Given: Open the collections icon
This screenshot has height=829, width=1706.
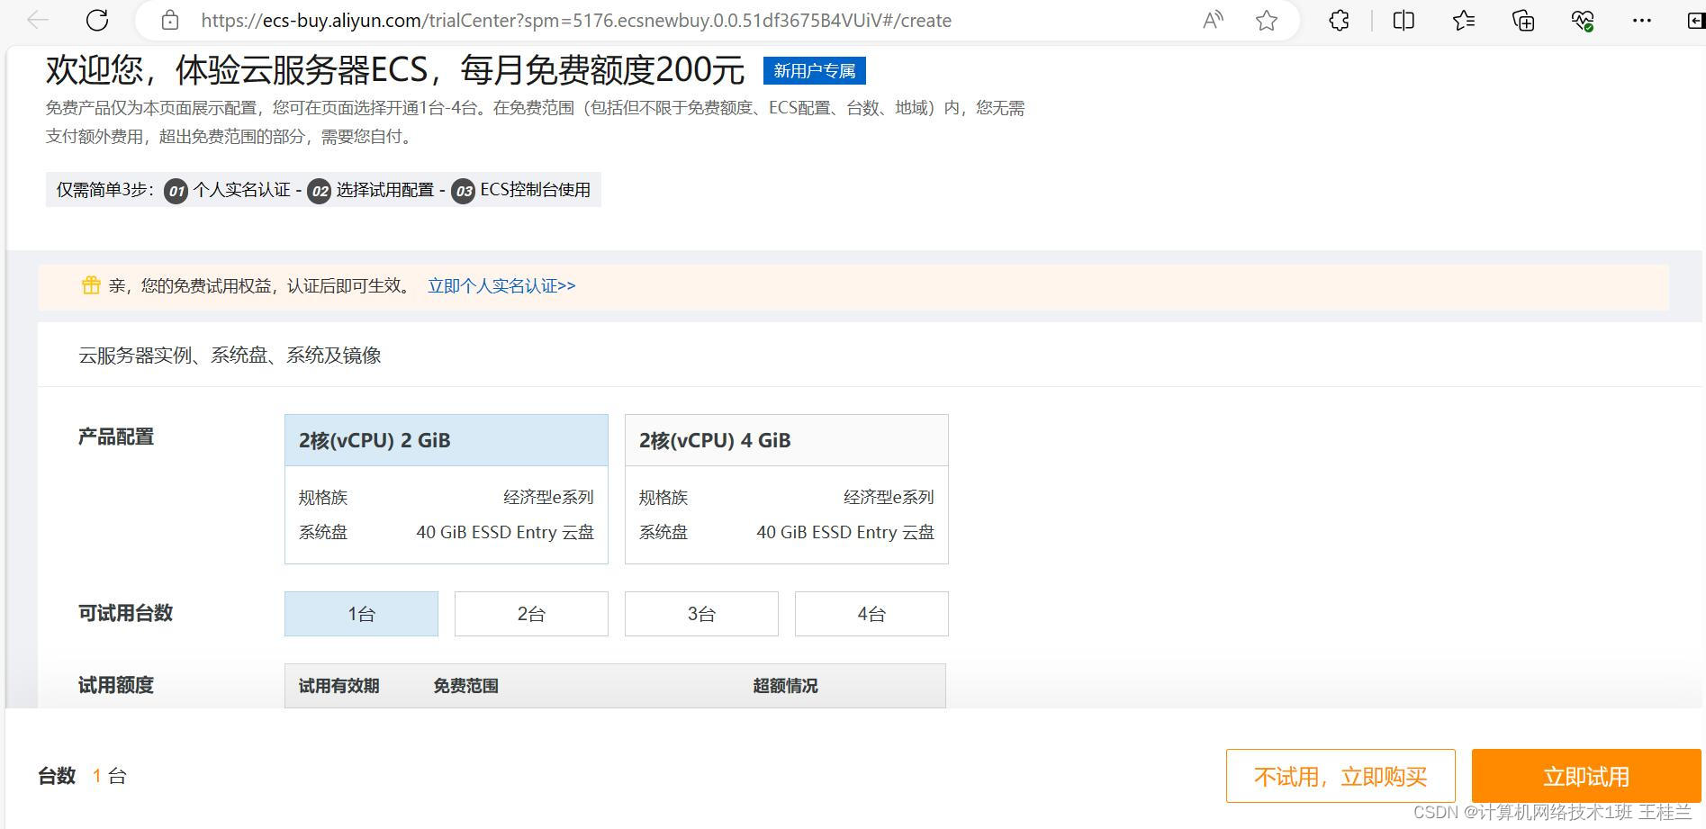Looking at the screenshot, I should (1523, 20).
